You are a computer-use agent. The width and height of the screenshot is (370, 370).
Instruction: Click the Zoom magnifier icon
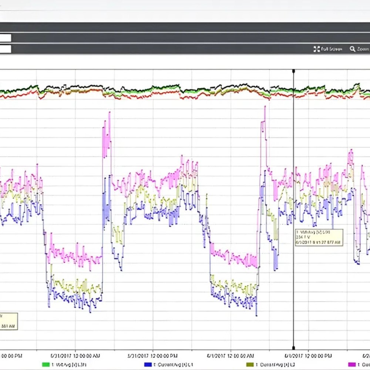pyautogui.click(x=352, y=49)
